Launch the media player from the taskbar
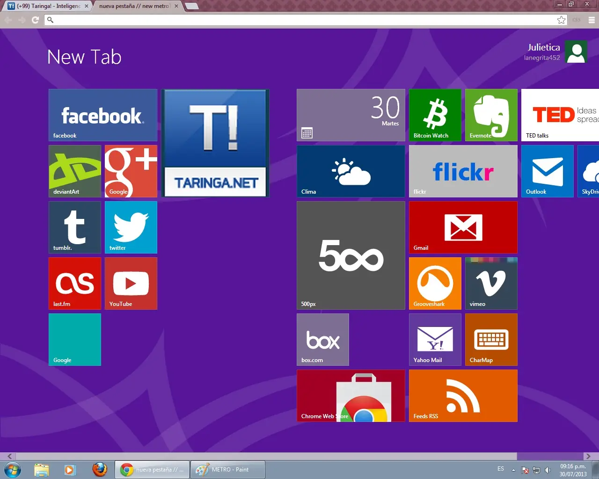 tap(70, 470)
